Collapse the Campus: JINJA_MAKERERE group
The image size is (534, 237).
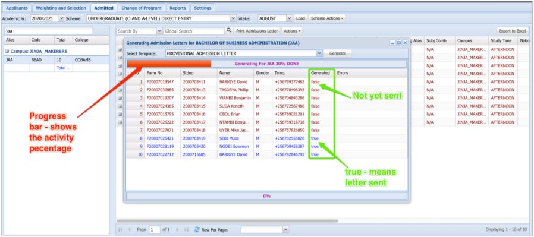(x=7, y=51)
